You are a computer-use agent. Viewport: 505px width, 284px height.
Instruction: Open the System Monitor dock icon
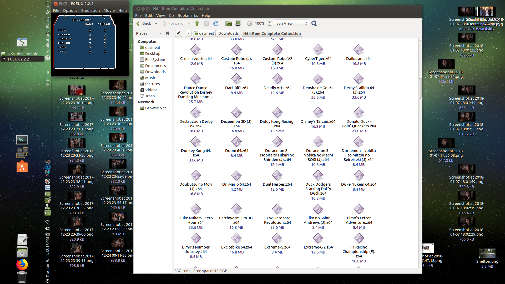[x=22, y=140]
